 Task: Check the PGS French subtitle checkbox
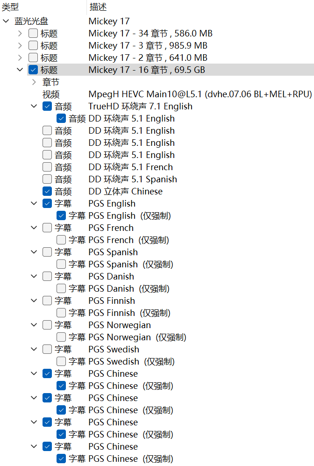click(x=47, y=228)
